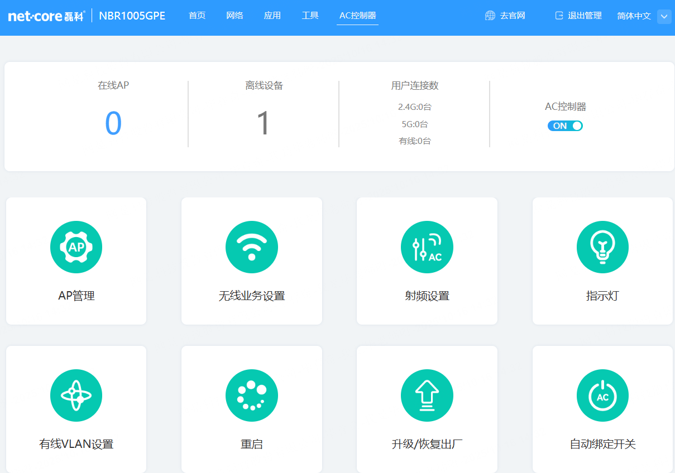Image resolution: width=675 pixels, height=473 pixels.
Task: Open the 应用 menu
Action: [x=272, y=16]
